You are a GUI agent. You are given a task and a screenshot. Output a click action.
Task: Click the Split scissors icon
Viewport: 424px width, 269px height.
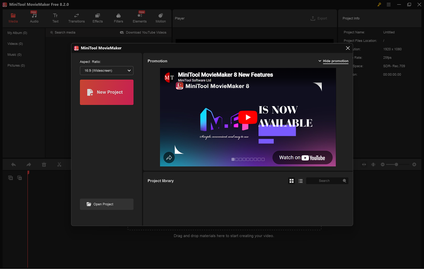59,164
